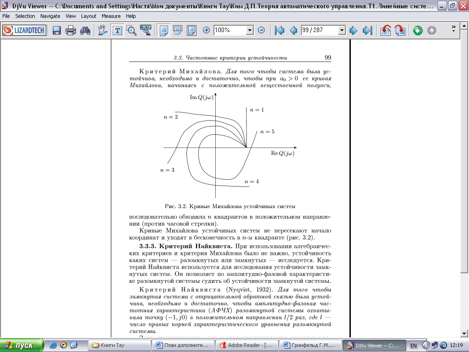Screen dimensions: 469x352
Task: Open search with the binoculars icon
Action: (x=85, y=30)
